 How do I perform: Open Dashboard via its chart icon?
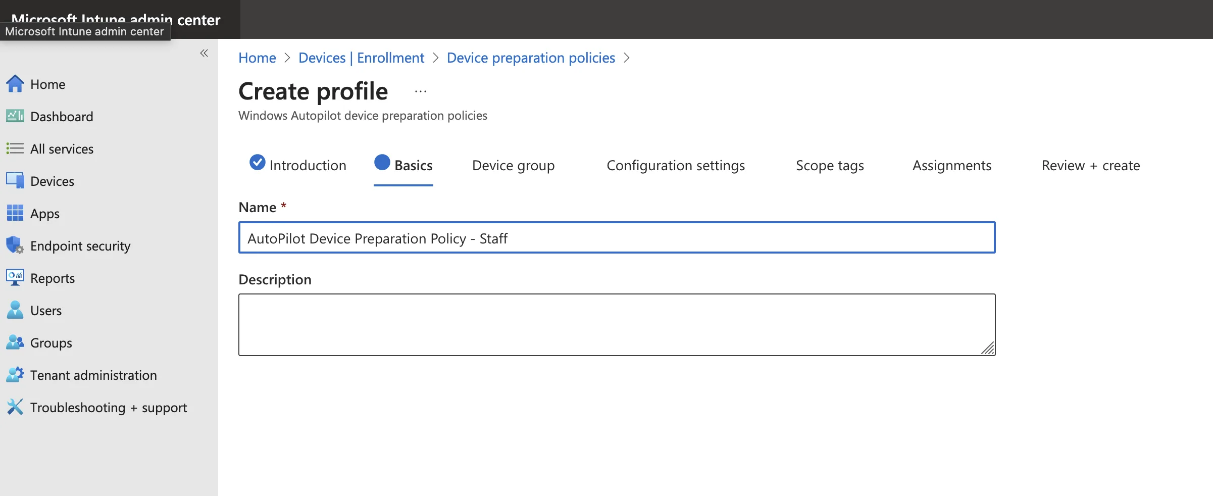[x=15, y=116]
